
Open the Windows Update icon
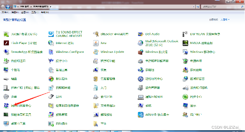click(x=96, y=52)
